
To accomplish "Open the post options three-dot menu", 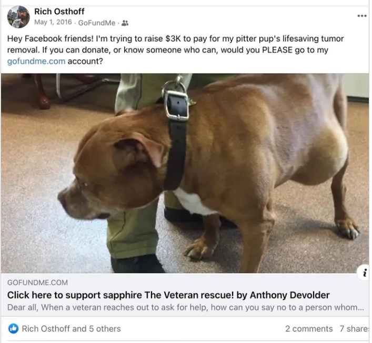I will (x=362, y=16).
